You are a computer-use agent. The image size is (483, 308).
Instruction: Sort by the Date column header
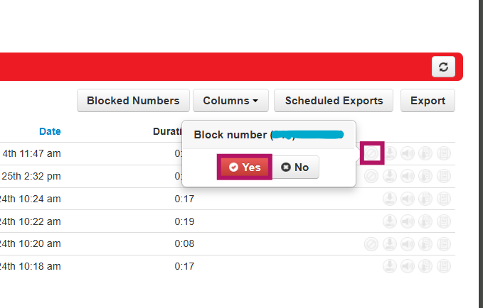click(x=50, y=131)
